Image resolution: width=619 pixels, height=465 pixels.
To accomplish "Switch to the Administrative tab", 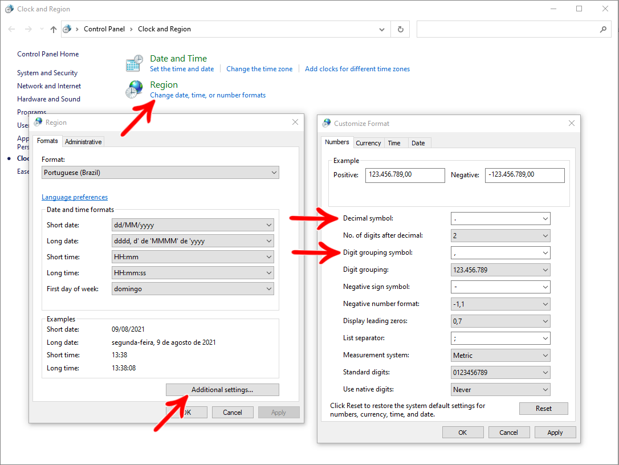I will tap(83, 142).
